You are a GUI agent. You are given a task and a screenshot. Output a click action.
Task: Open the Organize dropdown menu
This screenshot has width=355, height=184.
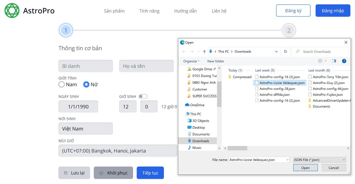(x=191, y=61)
